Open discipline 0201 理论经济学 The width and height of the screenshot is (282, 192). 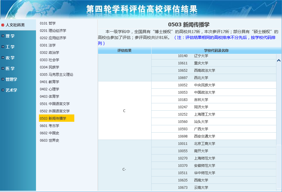(53, 31)
